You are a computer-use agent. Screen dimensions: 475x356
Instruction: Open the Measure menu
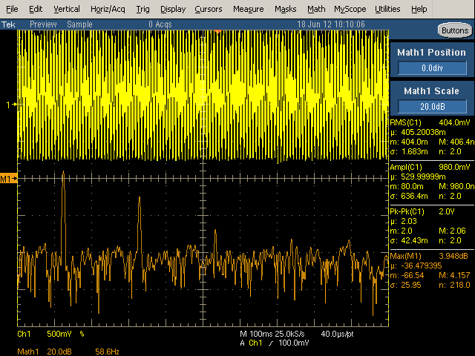click(249, 10)
